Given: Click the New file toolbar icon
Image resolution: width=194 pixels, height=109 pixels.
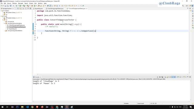Looking at the screenshot, I should tap(2, 6).
